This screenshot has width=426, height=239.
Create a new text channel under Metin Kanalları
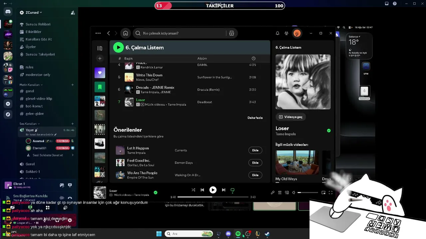click(73, 85)
